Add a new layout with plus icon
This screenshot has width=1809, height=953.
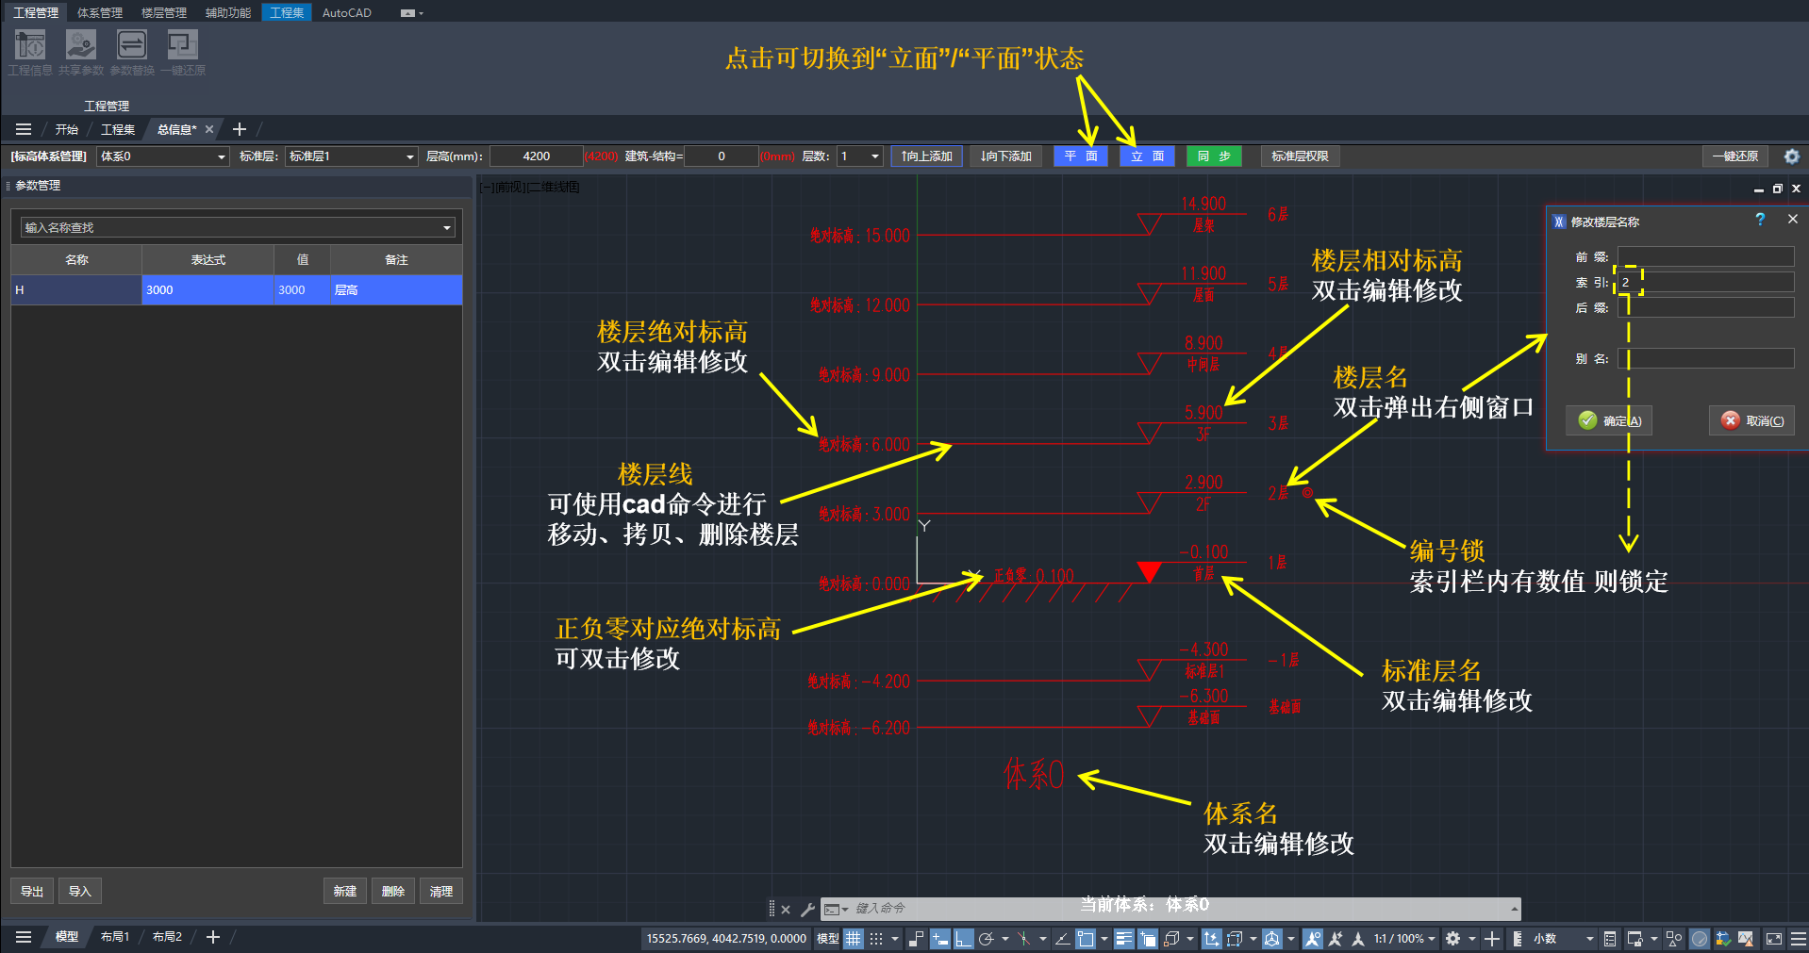(213, 937)
